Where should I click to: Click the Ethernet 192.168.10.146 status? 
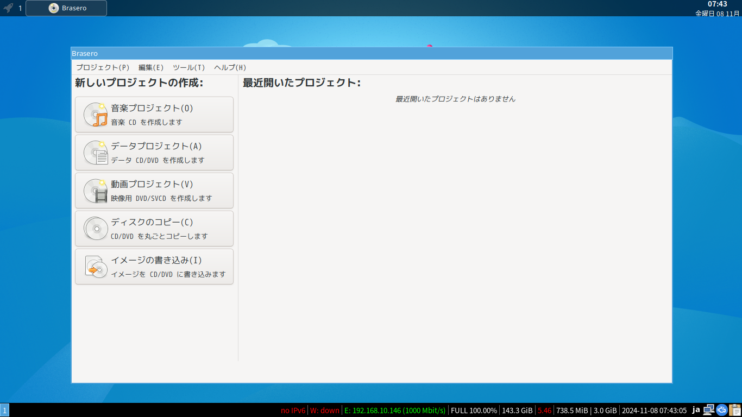[x=395, y=410]
